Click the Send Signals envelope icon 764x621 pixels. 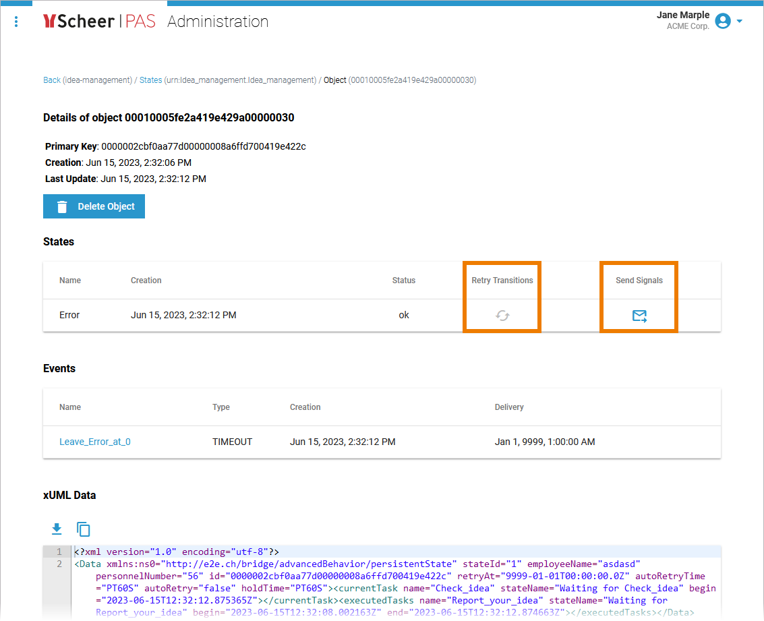point(639,316)
